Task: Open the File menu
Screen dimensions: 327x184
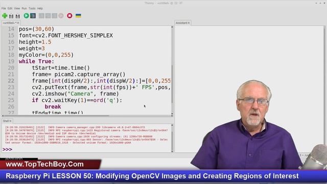Action: pos(4,8)
